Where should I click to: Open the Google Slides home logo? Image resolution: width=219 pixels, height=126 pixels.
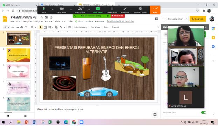click(5, 19)
